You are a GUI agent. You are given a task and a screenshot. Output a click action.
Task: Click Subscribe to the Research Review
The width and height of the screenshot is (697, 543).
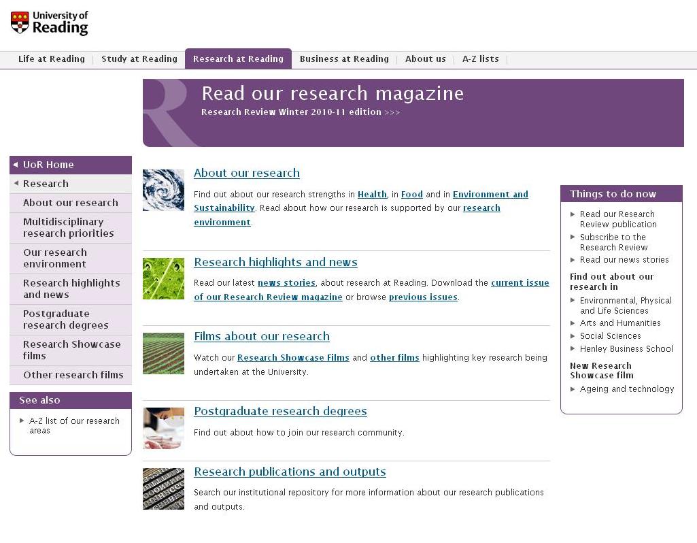click(613, 242)
